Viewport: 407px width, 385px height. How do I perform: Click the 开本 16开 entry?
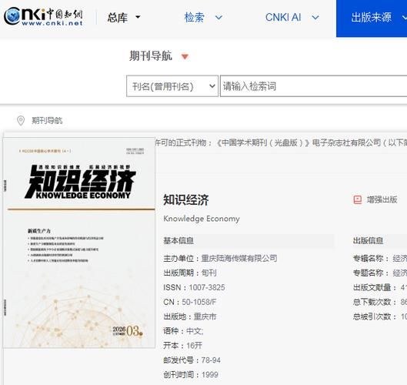(x=183, y=346)
